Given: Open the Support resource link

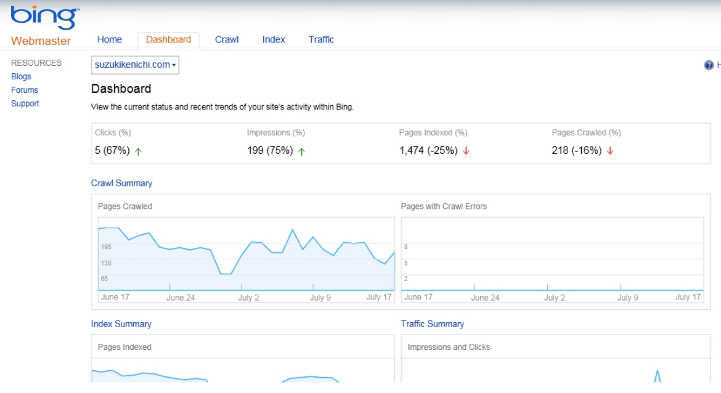Looking at the screenshot, I should click(x=25, y=103).
